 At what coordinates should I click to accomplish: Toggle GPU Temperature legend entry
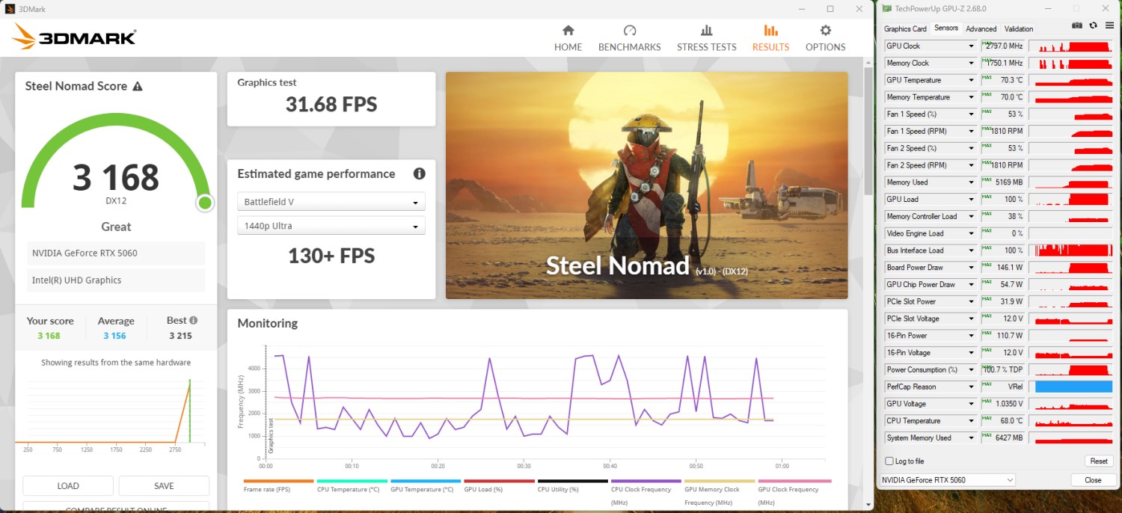(425, 485)
